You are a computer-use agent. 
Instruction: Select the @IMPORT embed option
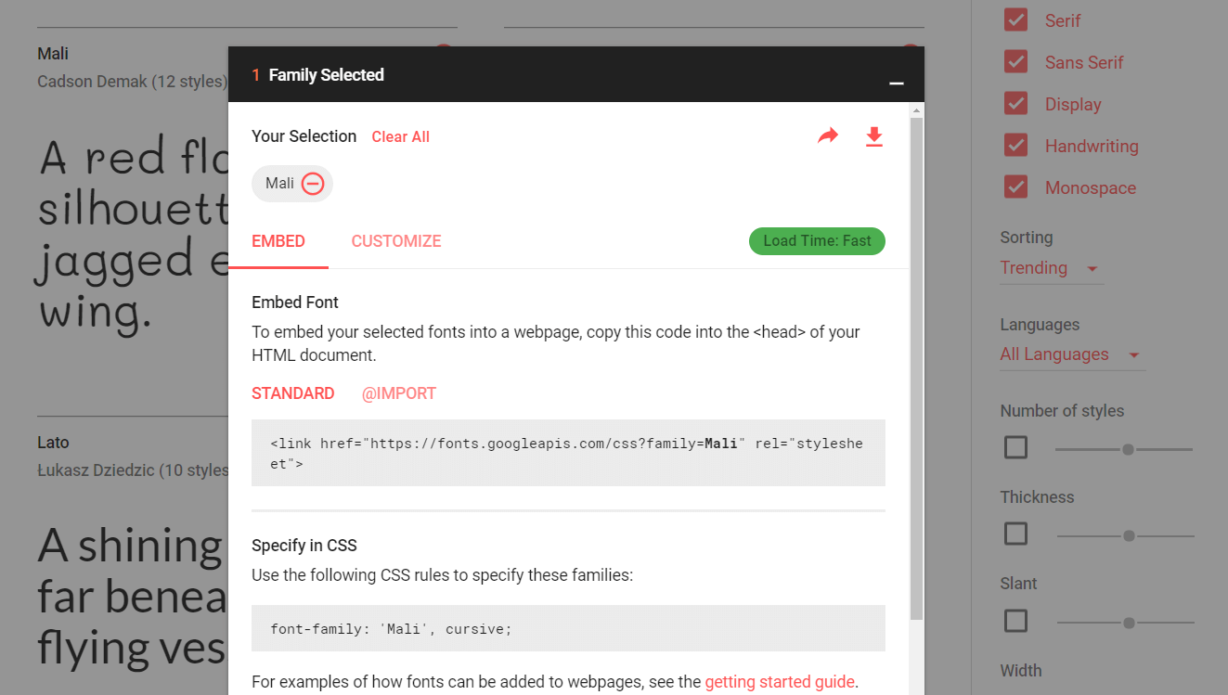pyautogui.click(x=399, y=393)
